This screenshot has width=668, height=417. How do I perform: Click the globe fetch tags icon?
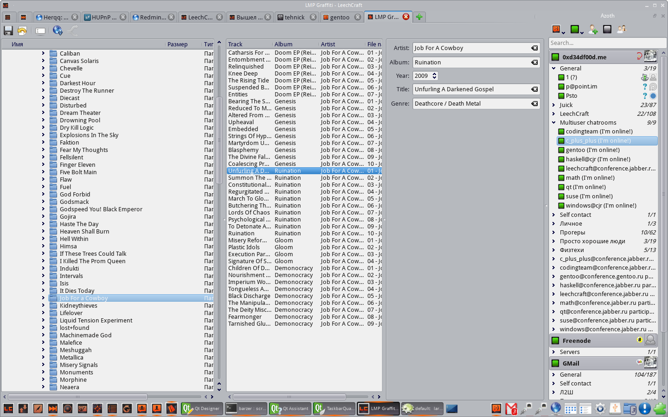58,31
